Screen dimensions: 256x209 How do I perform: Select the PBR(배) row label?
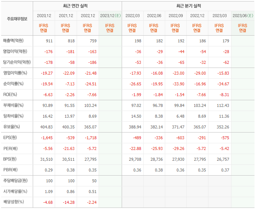[10, 170]
